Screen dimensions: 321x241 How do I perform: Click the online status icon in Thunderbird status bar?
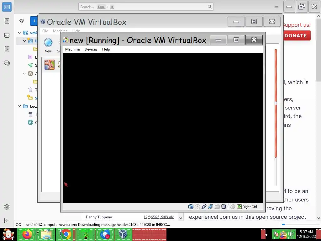click(18, 224)
